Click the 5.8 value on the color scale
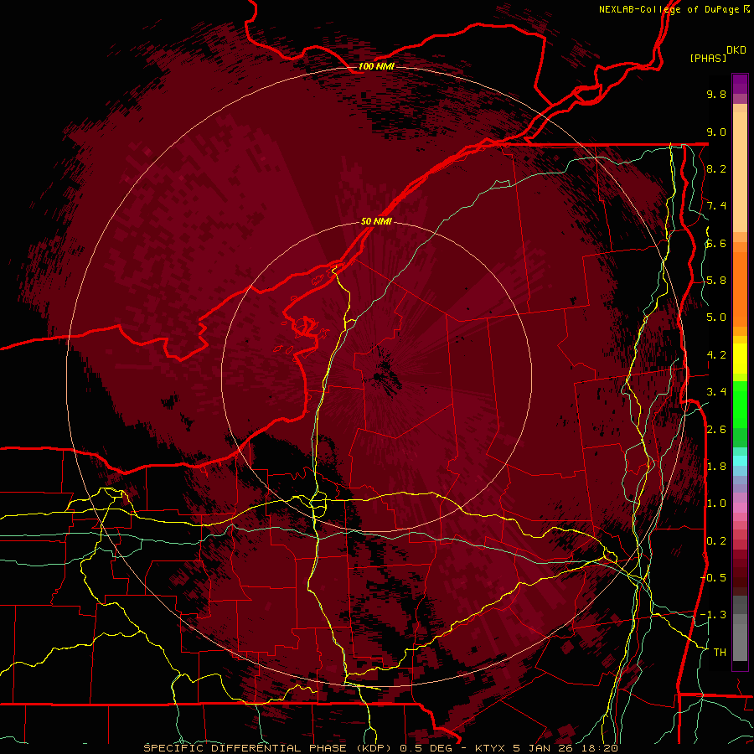 pyautogui.click(x=716, y=281)
